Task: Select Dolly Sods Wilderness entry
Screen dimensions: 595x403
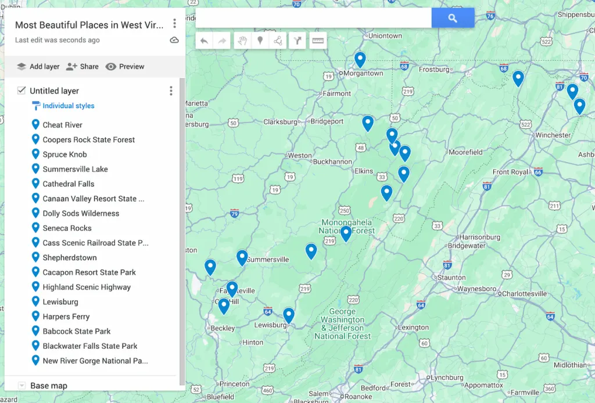Action: [x=81, y=214]
